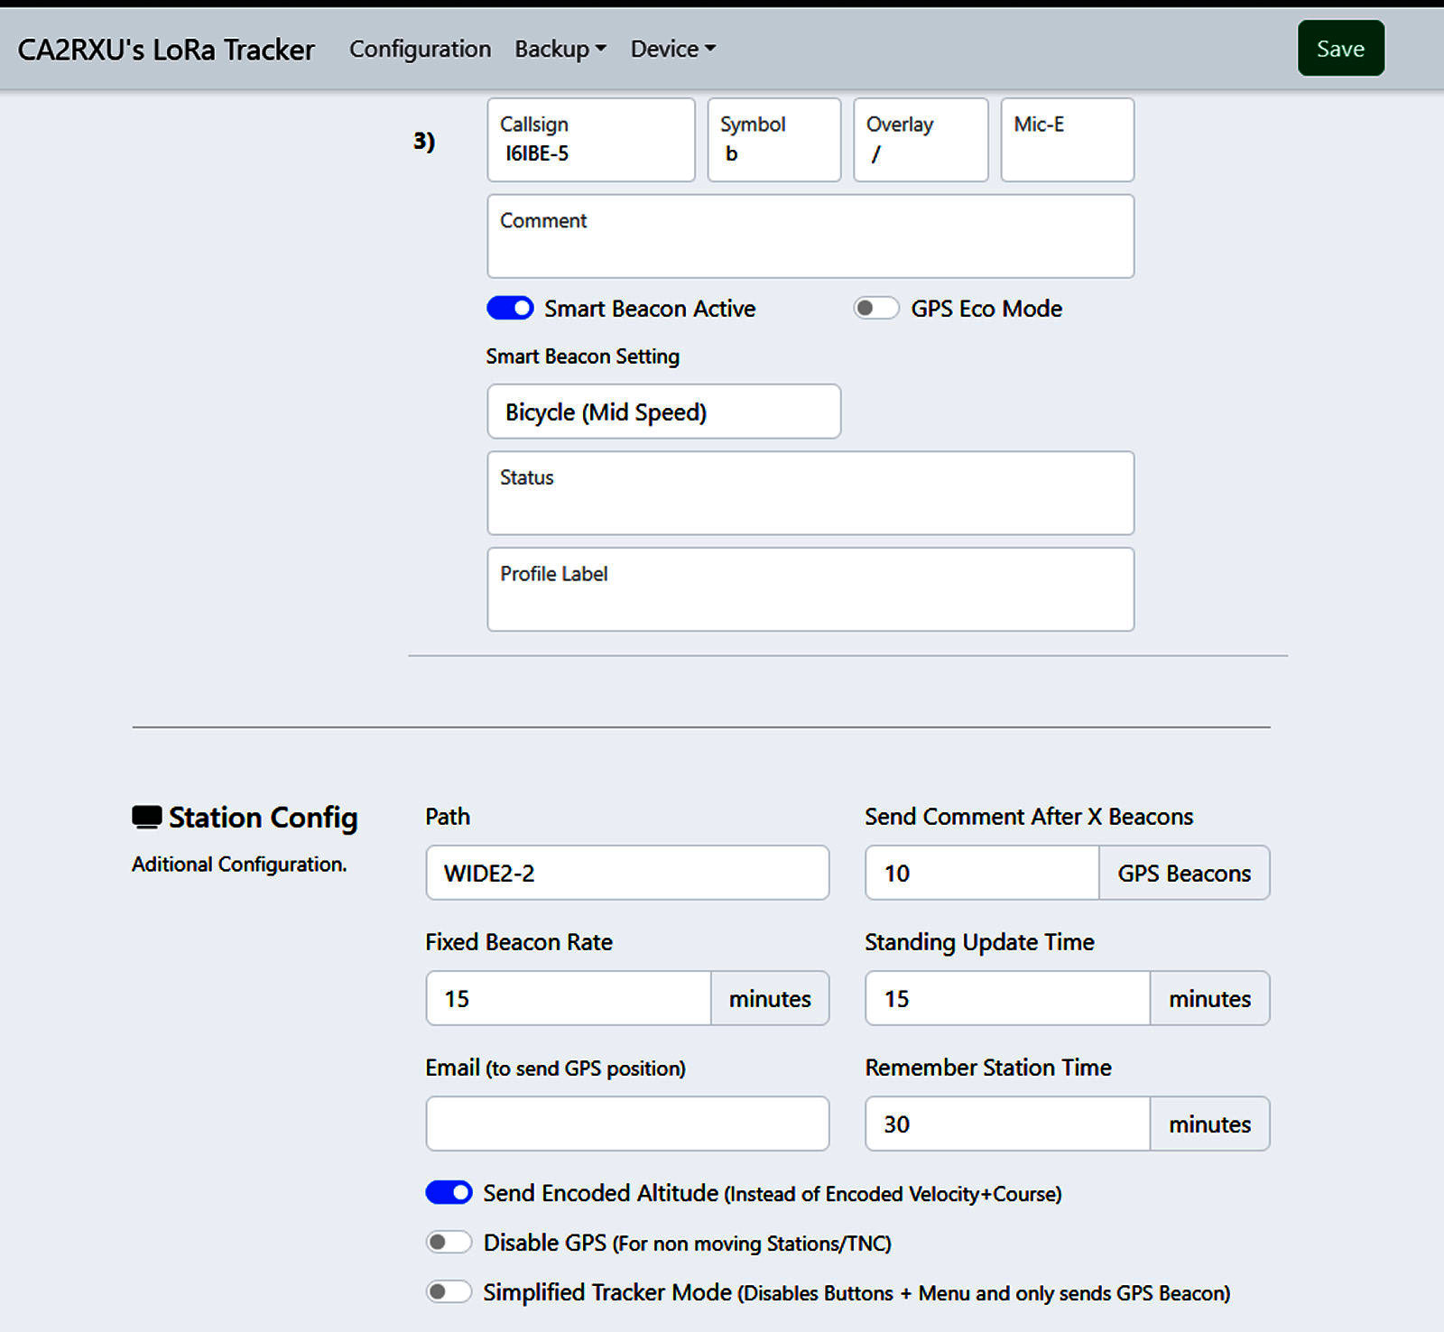Viewport: 1444px width, 1332px height.
Task: Toggle the Smart Beacon Active switch
Action: (x=510, y=309)
